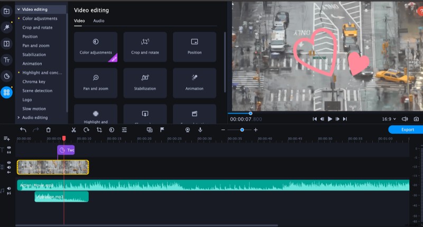Select the Applause.mp3 audio clip

(x=61, y=196)
